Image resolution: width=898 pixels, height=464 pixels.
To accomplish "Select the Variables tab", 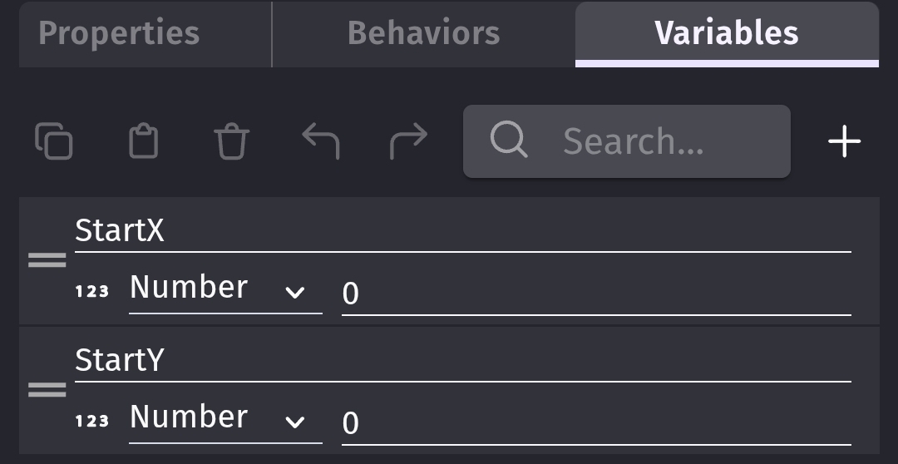I will [x=726, y=33].
